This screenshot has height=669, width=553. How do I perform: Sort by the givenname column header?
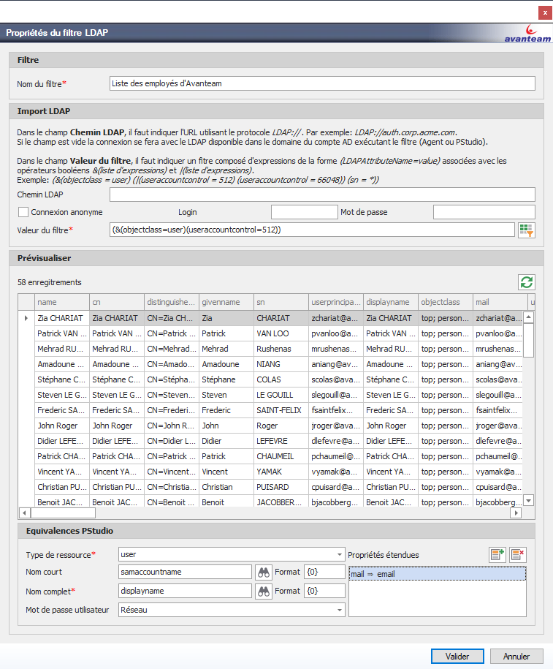pyautogui.click(x=226, y=302)
